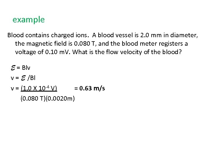Click the underlined numerator "(1.0 X 10-4 V)"

click(39, 88)
